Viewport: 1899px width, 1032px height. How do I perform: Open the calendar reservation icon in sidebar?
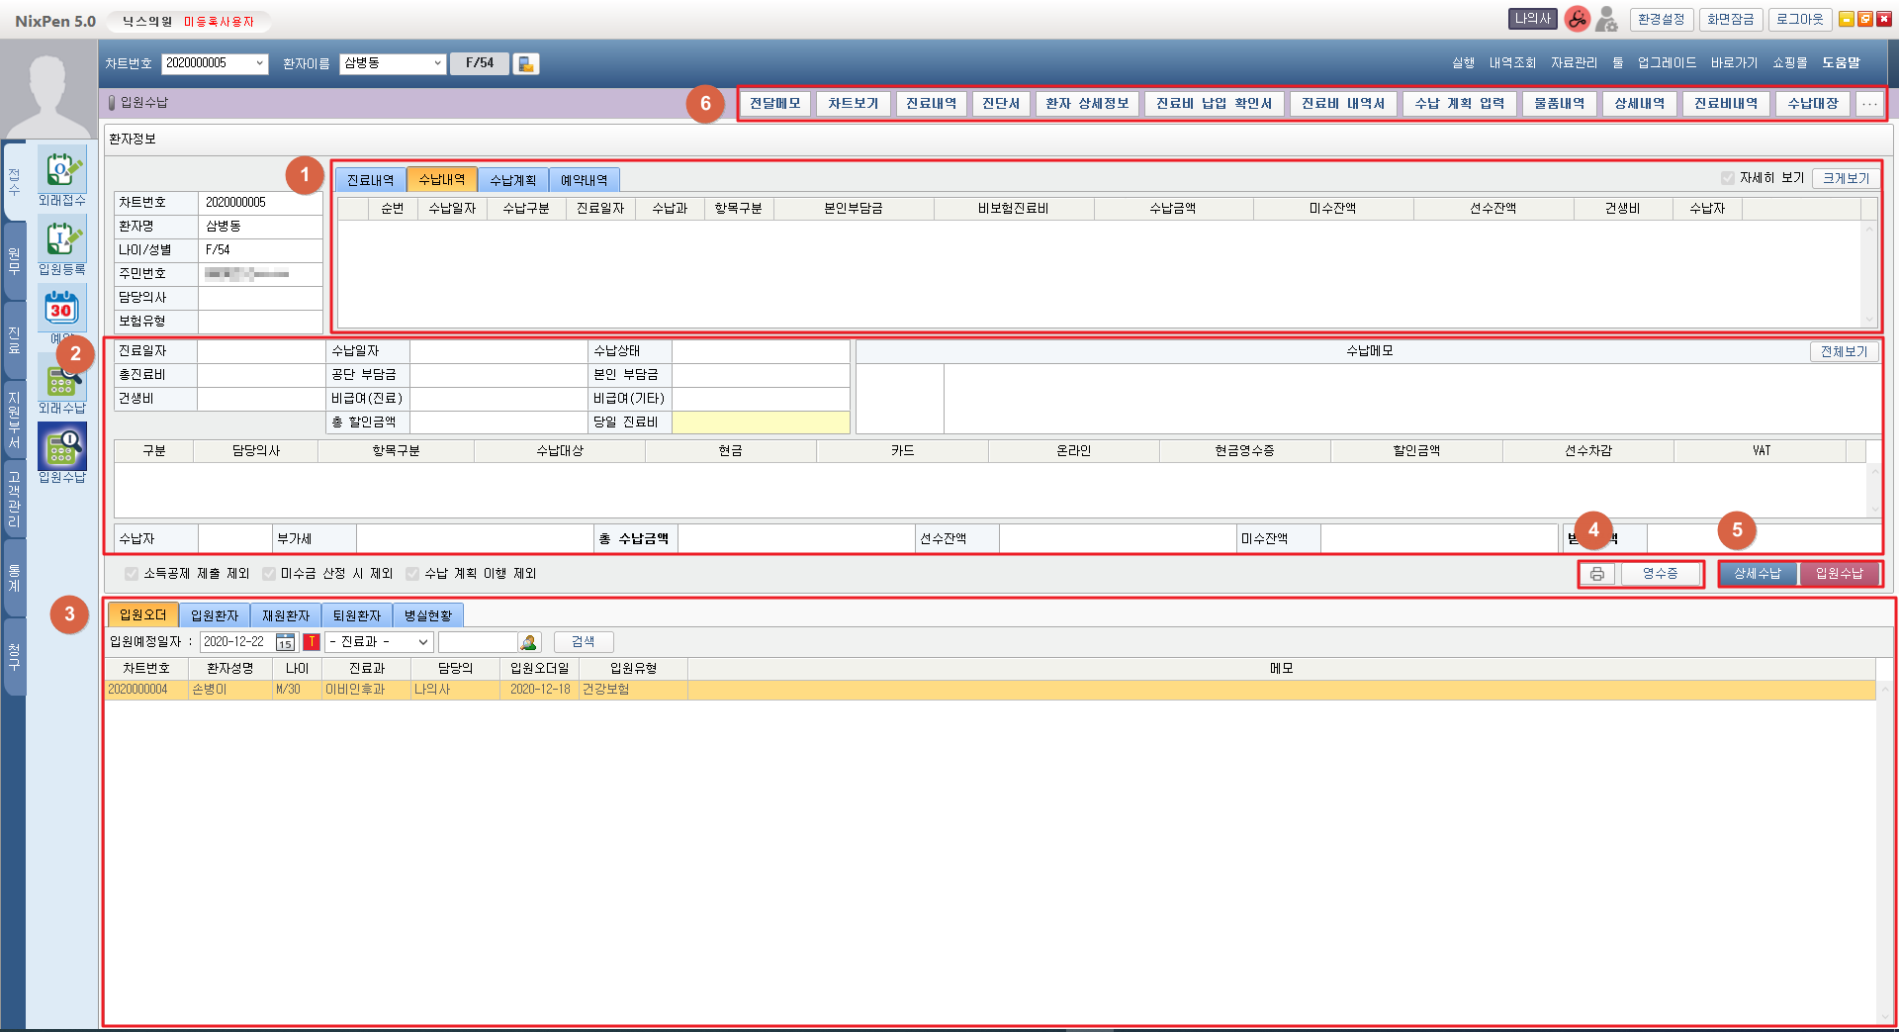[61, 309]
